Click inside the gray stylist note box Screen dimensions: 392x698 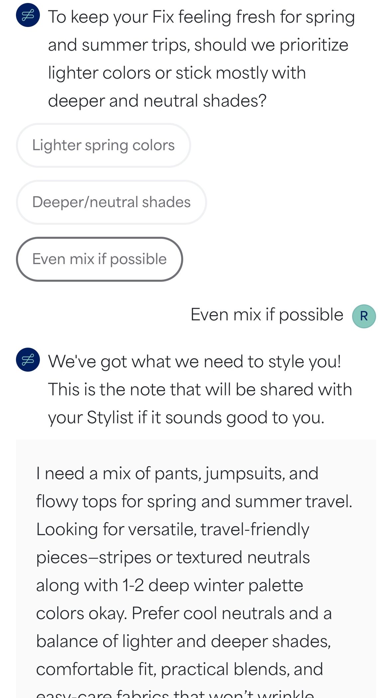pos(196,566)
